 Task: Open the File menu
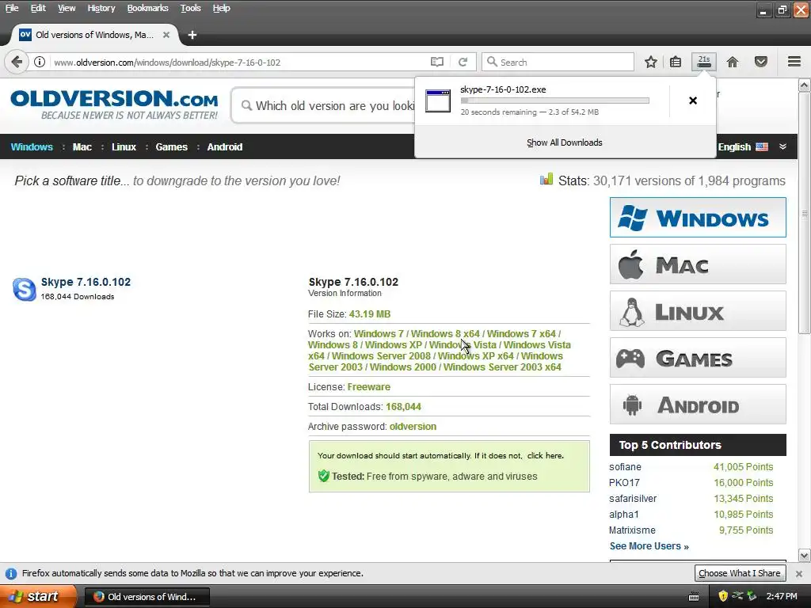[x=12, y=8]
